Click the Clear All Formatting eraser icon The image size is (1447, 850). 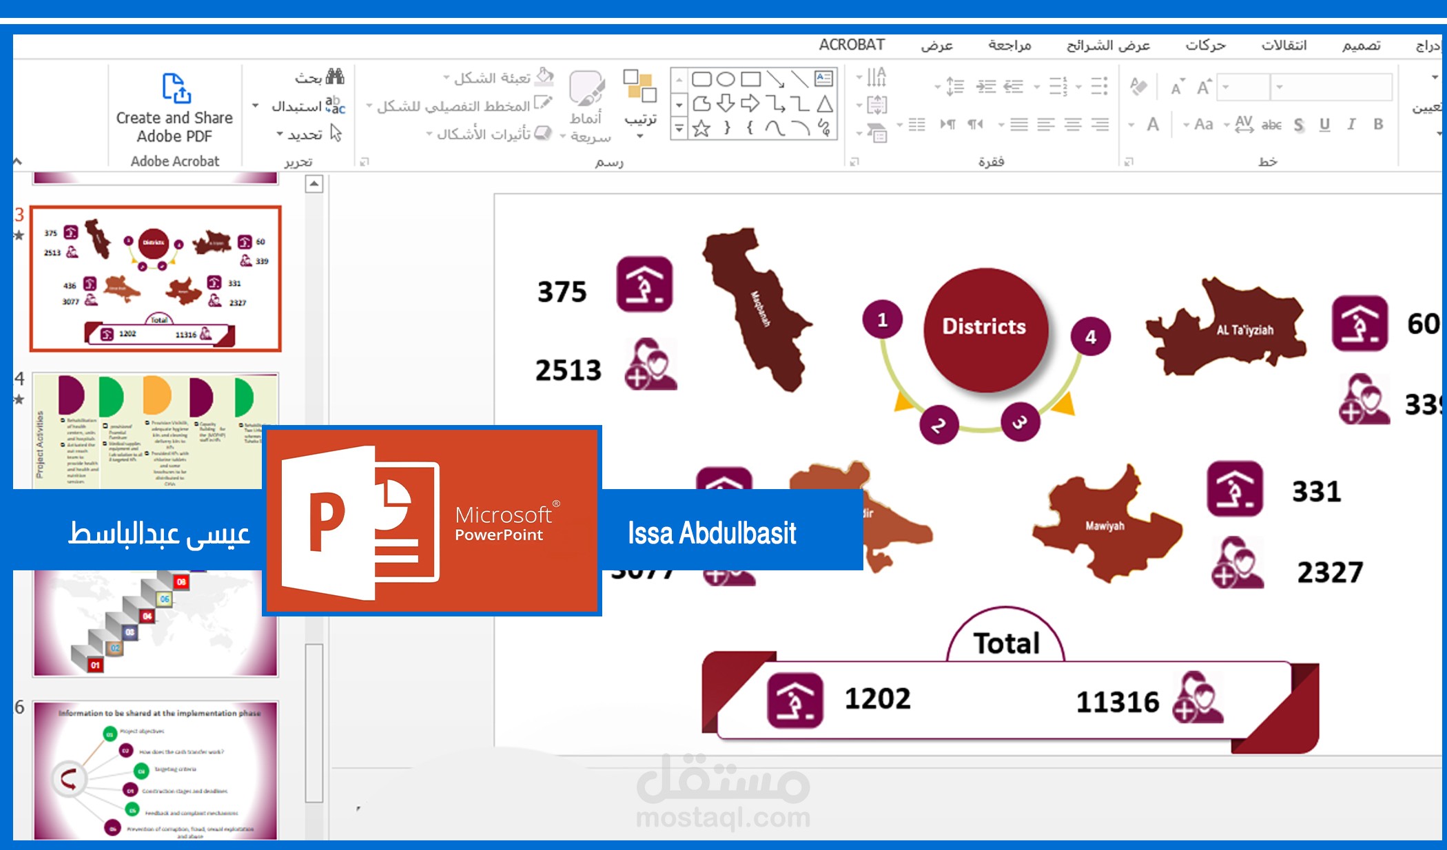(x=1138, y=87)
